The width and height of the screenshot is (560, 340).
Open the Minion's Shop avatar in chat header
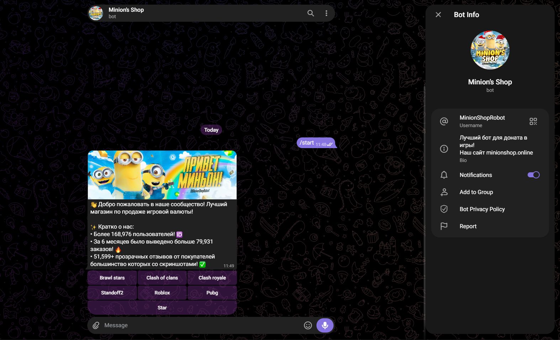(96, 13)
